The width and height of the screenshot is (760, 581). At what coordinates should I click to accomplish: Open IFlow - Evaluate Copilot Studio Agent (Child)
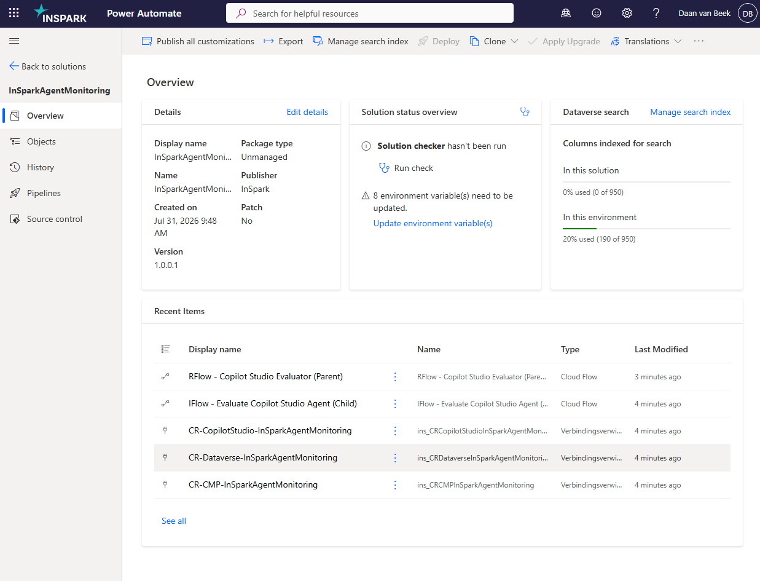point(273,403)
